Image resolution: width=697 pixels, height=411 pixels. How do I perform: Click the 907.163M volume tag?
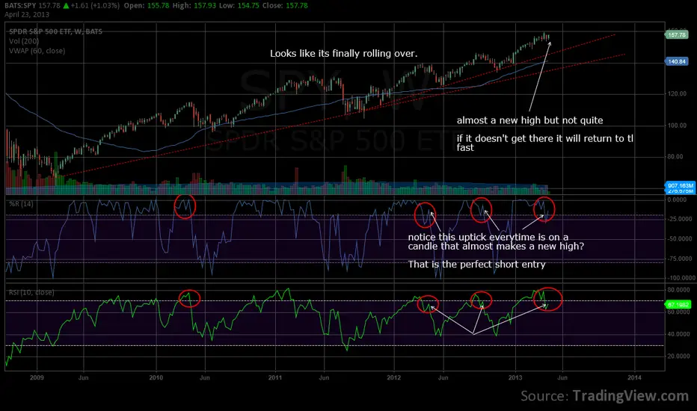pos(680,185)
